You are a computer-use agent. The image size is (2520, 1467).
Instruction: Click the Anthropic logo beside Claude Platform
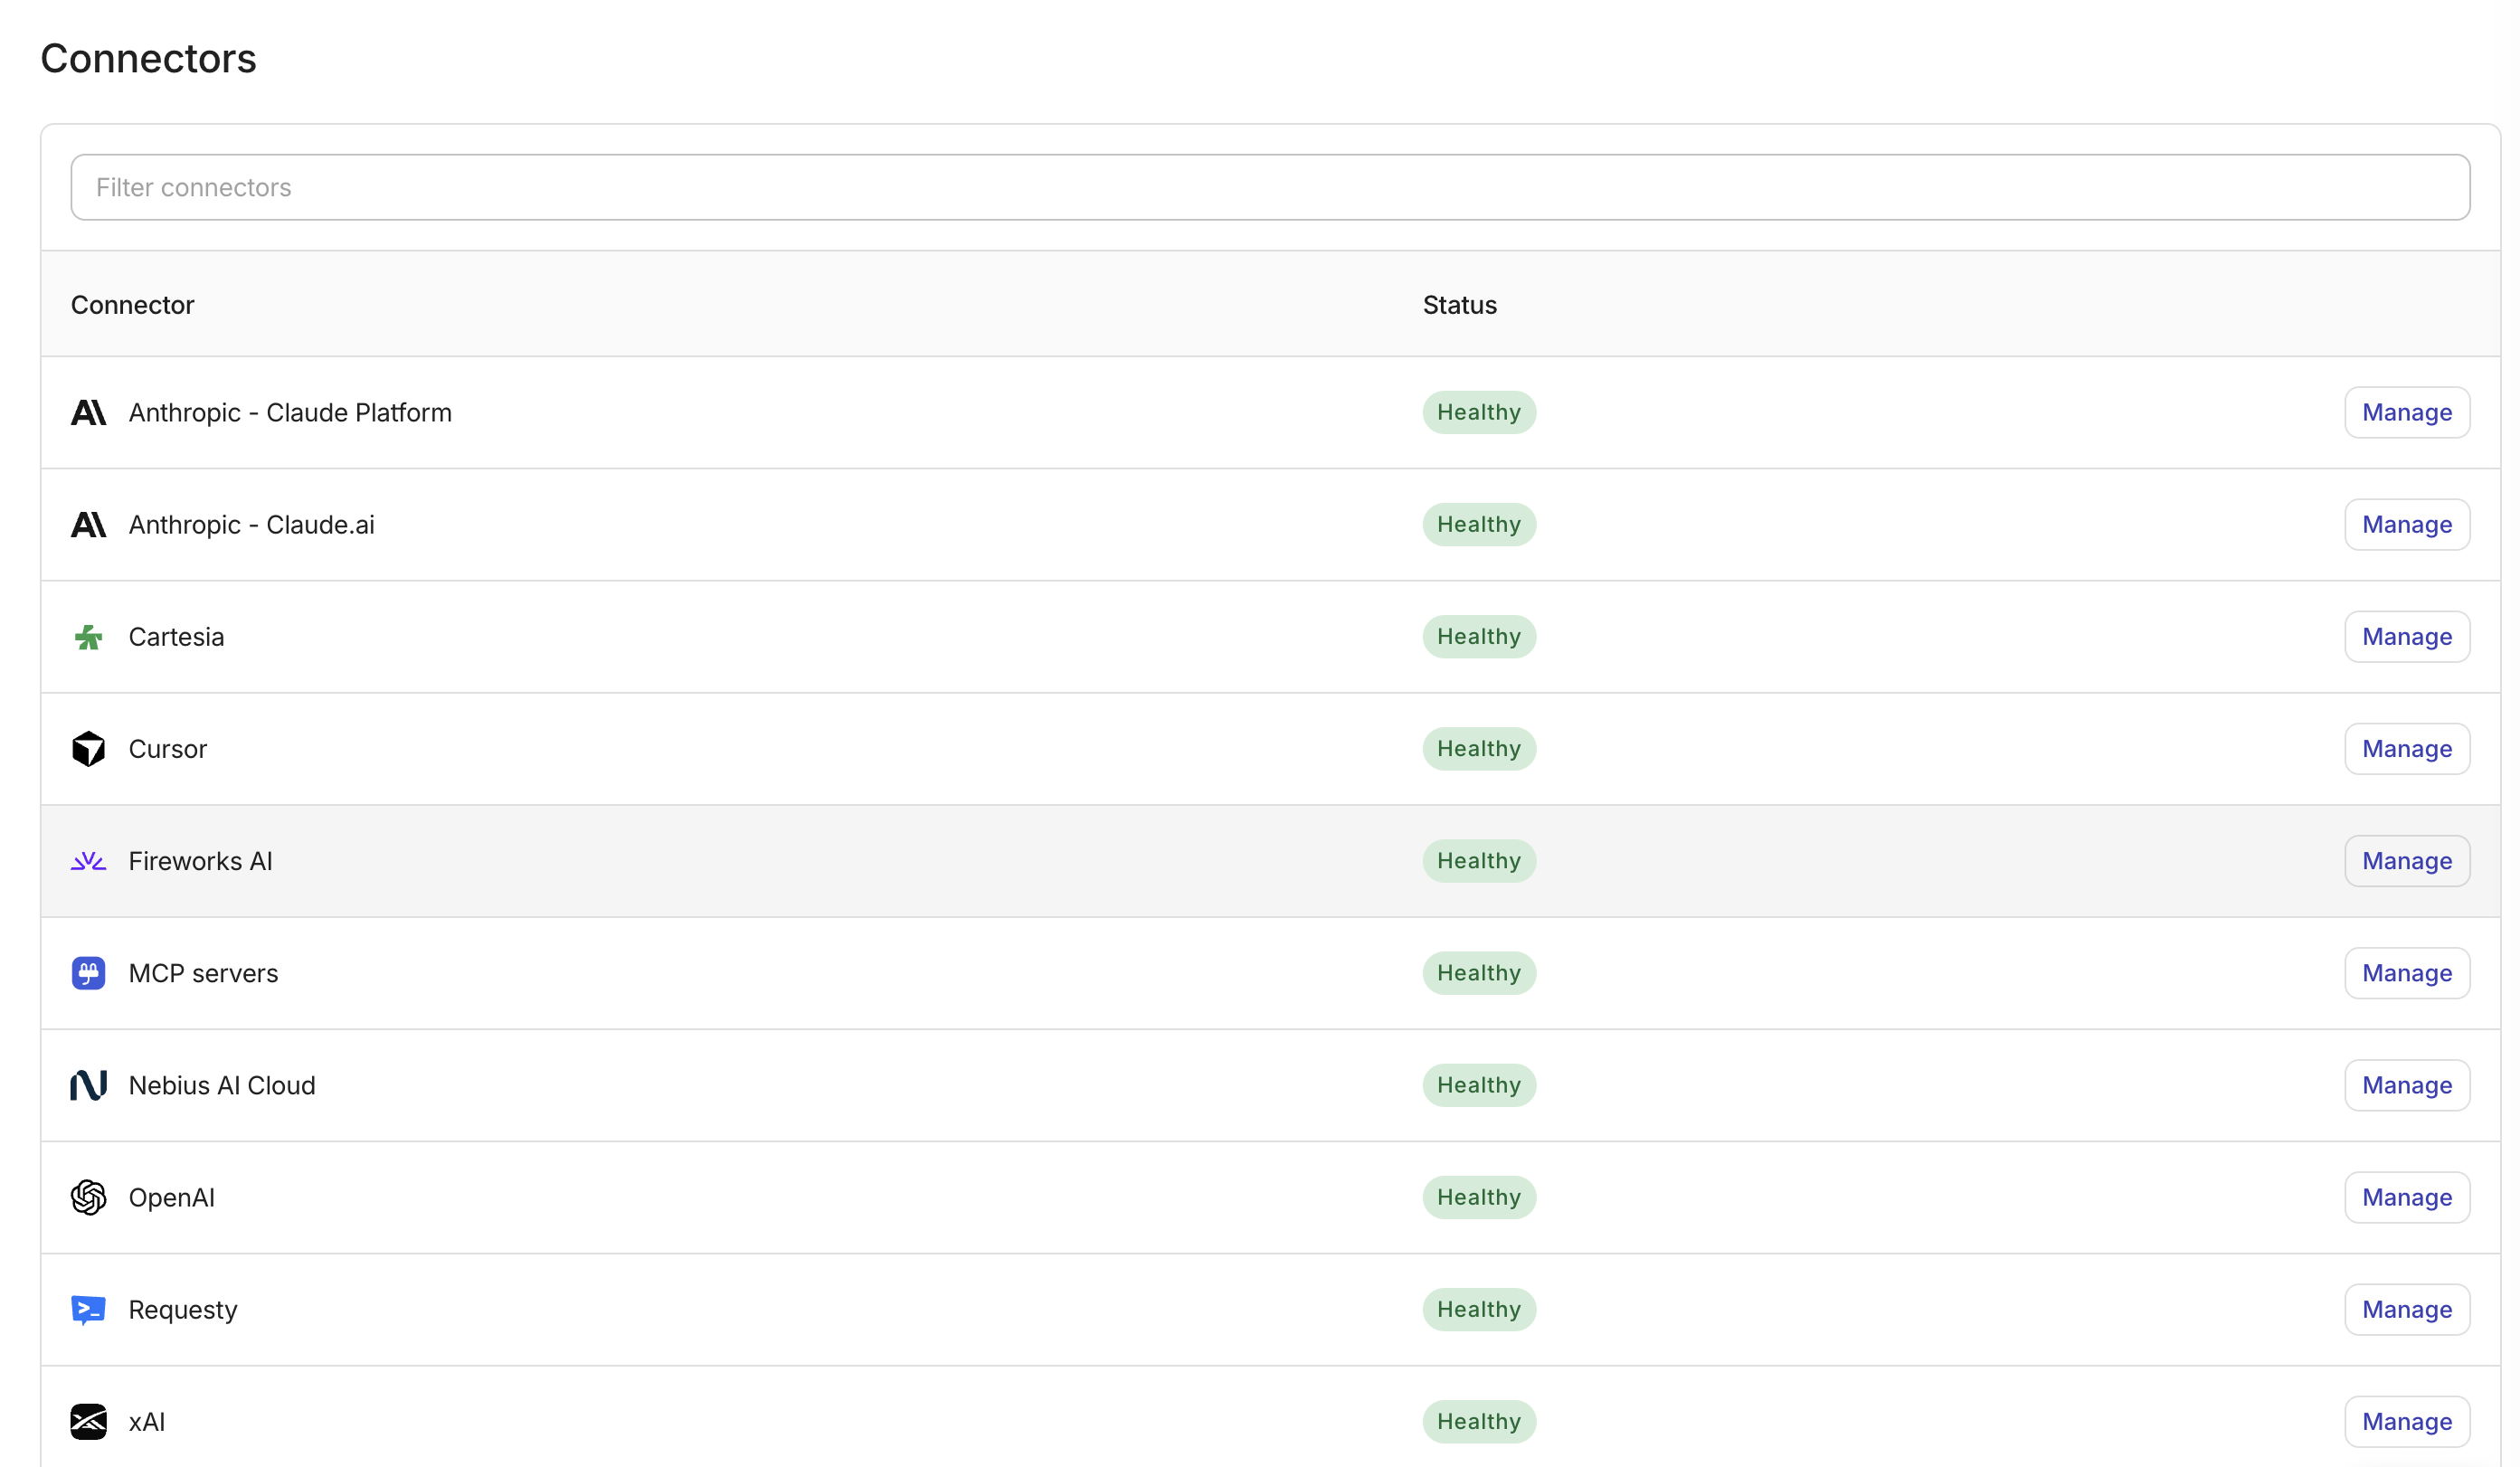88,412
